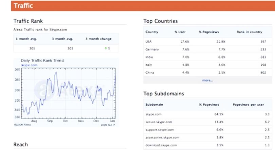Click the Reach section heading
275x150 pixels.
[20, 145]
